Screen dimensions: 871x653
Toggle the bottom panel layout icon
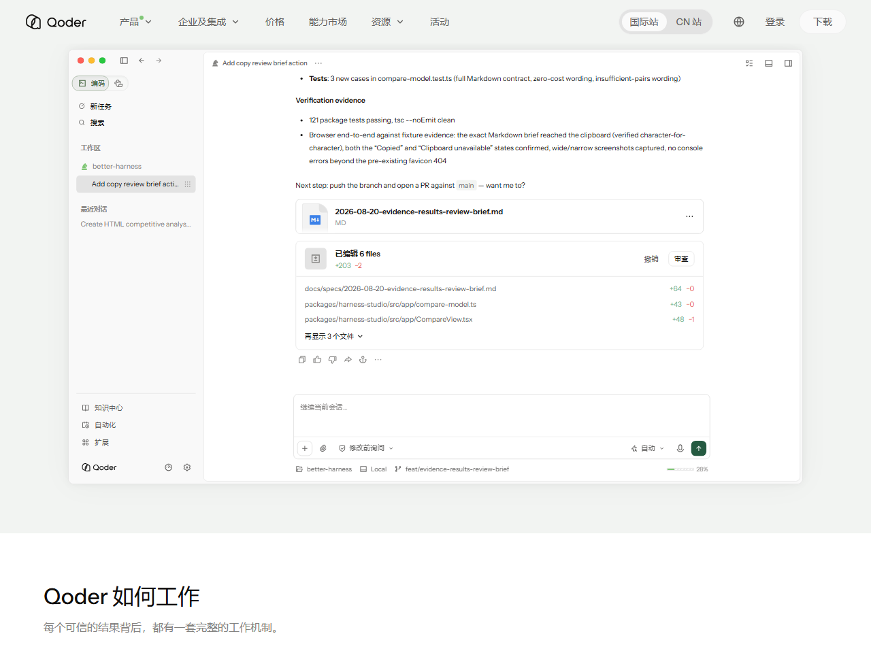[x=769, y=63]
